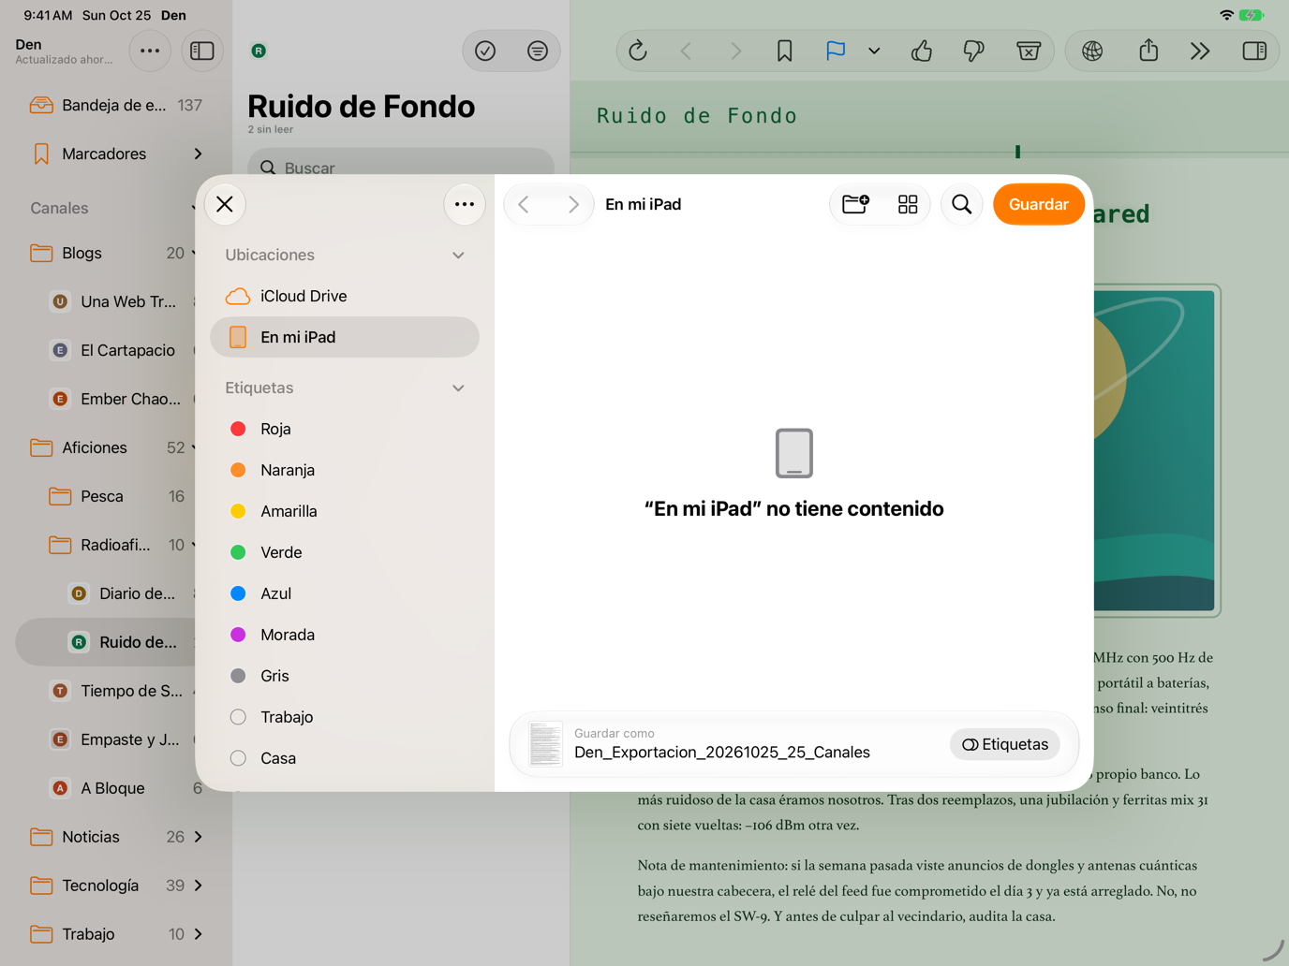1289x966 pixels.
Task: Click the Guardar button
Action: coord(1038,204)
